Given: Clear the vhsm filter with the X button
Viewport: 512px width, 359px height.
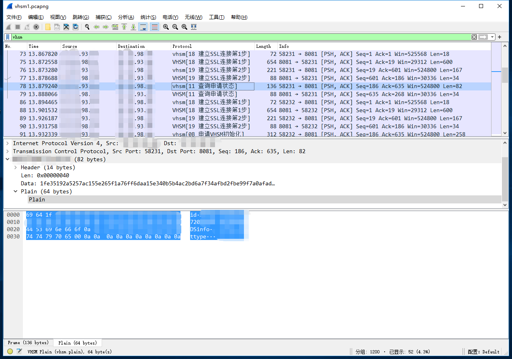Looking at the screenshot, I should pos(474,37).
